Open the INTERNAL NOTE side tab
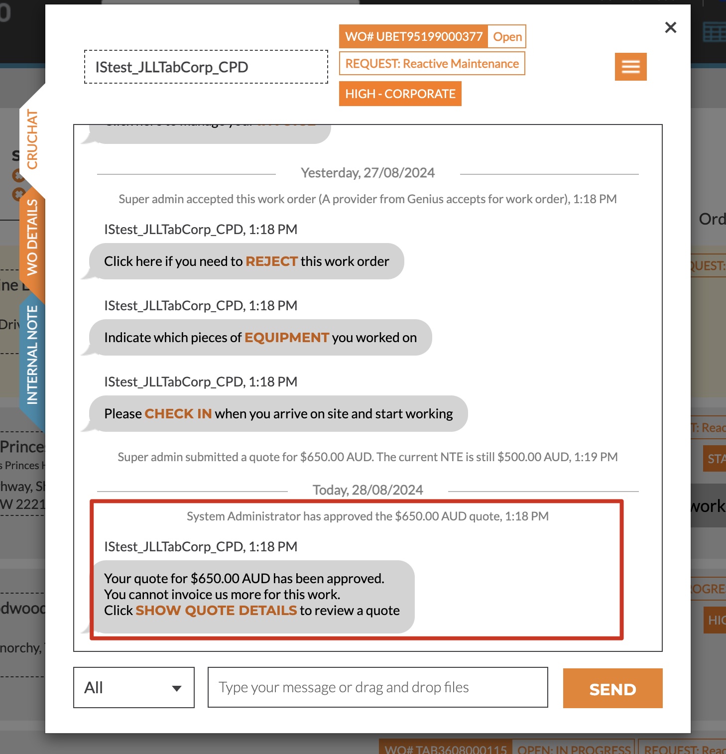This screenshot has width=726, height=754. tap(32, 355)
